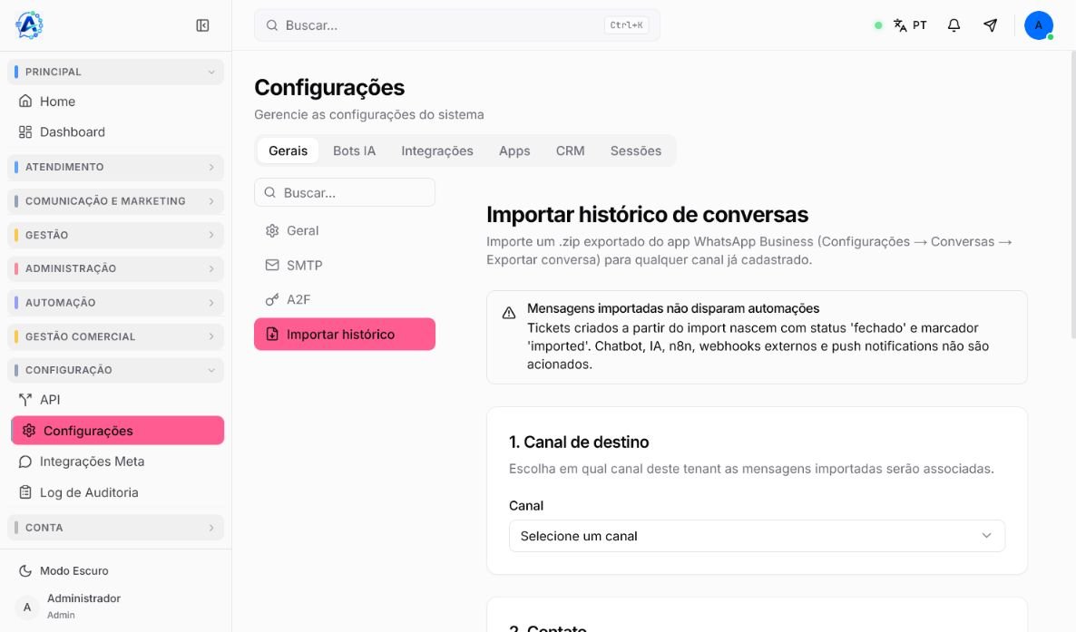Click the Modo Escuro moon icon
The width and height of the screenshot is (1076, 632).
[x=25, y=570]
